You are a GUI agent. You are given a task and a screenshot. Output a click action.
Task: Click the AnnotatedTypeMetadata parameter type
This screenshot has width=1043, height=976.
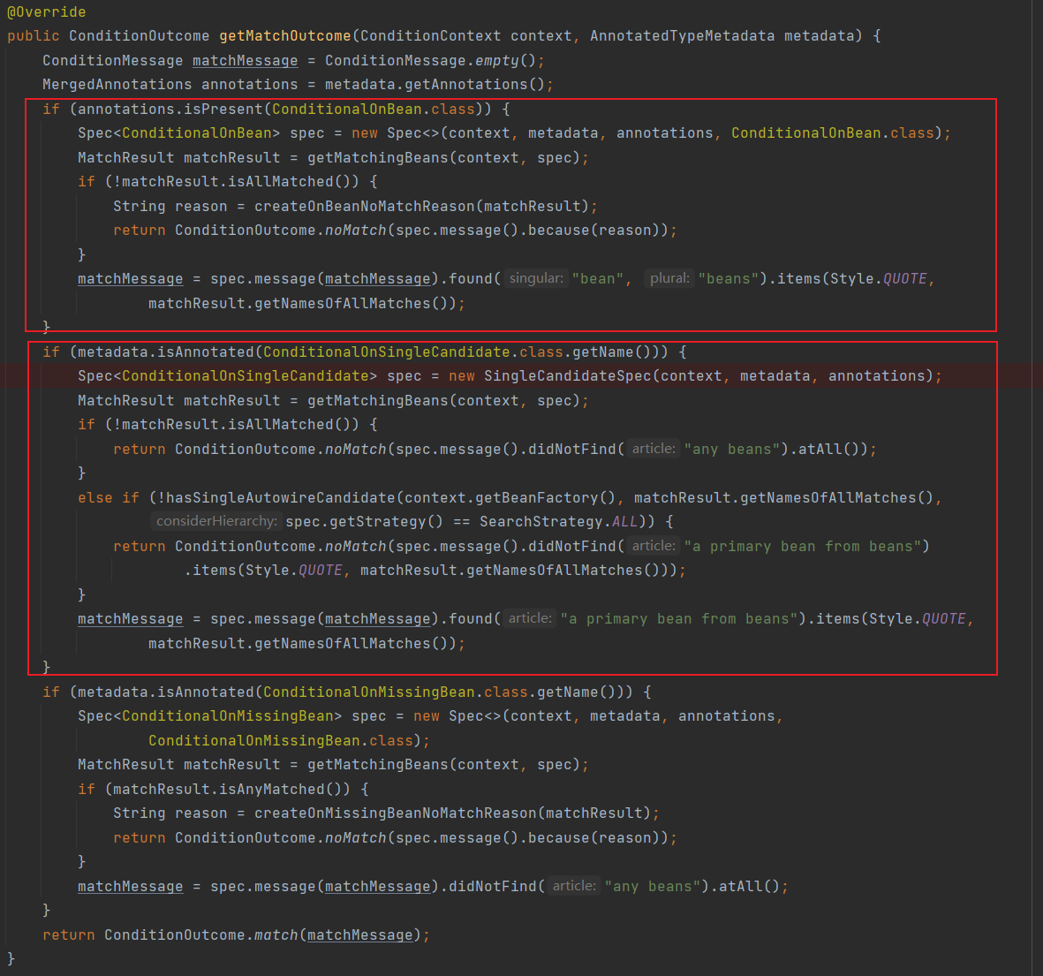pyautogui.click(x=682, y=36)
